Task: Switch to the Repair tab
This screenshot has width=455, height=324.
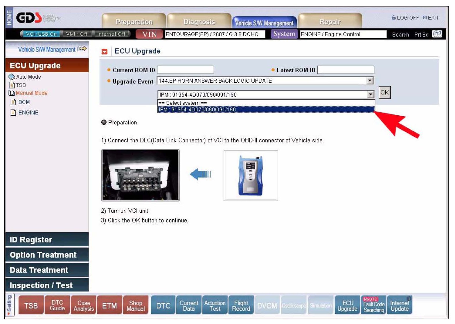Action: 330,22
